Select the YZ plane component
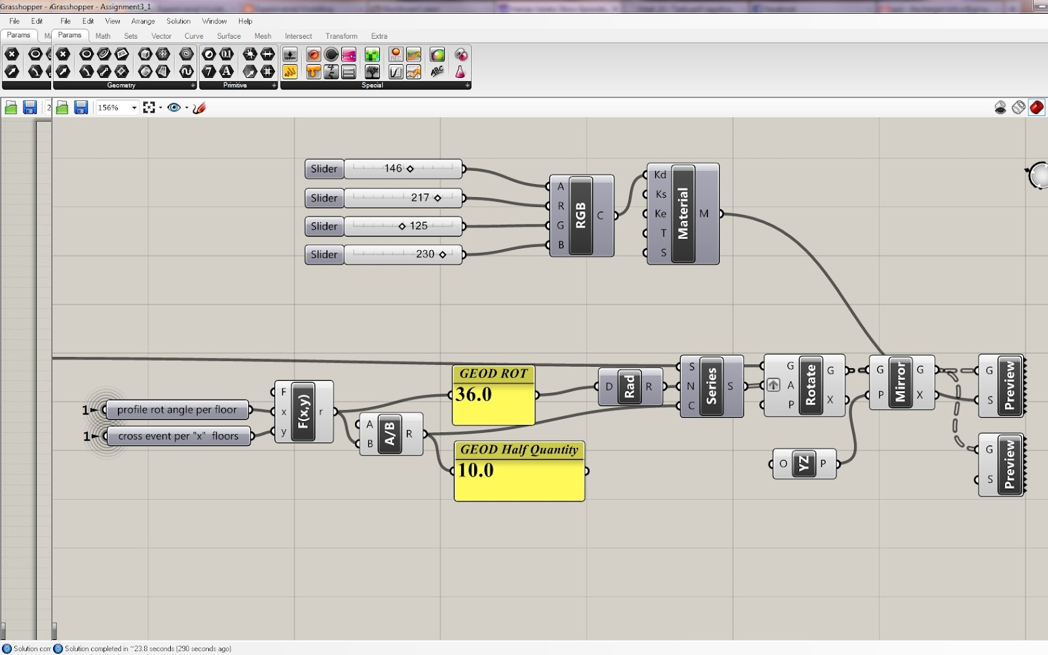The height and width of the screenshot is (655, 1048). point(804,464)
